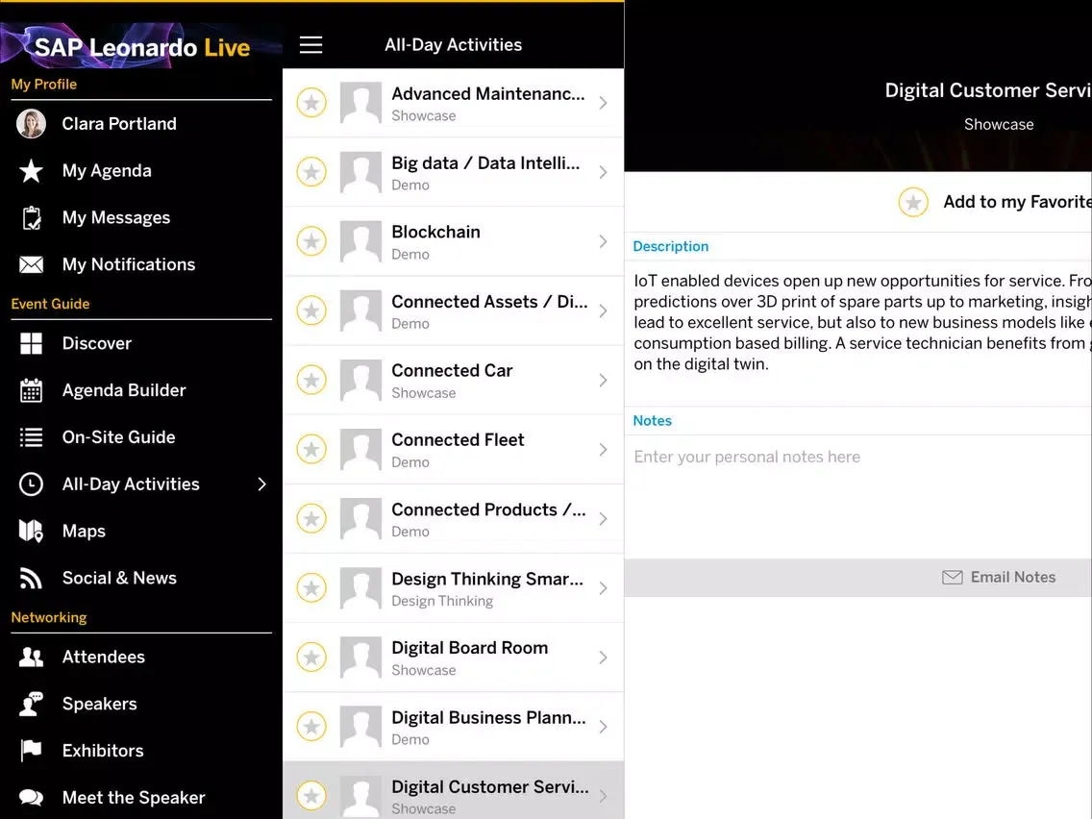Select Digital Customer Service list row
Viewport: 1092px width, 819px height.
(x=454, y=790)
